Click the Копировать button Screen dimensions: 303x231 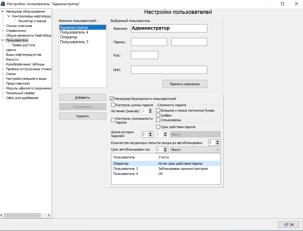click(x=83, y=107)
